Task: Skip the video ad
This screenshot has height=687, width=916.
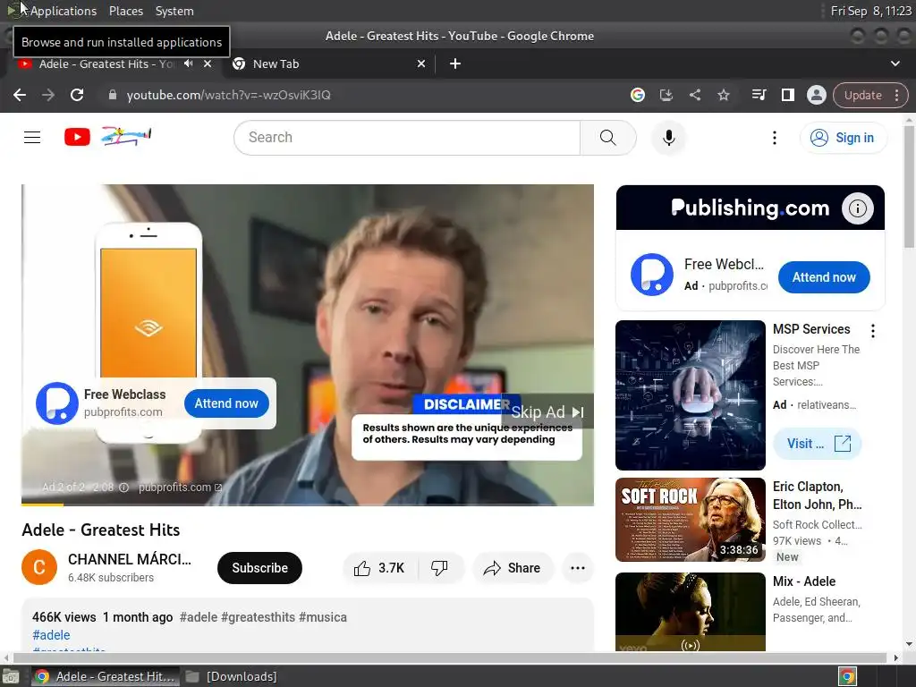Action: pyautogui.click(x=547, y=411)
